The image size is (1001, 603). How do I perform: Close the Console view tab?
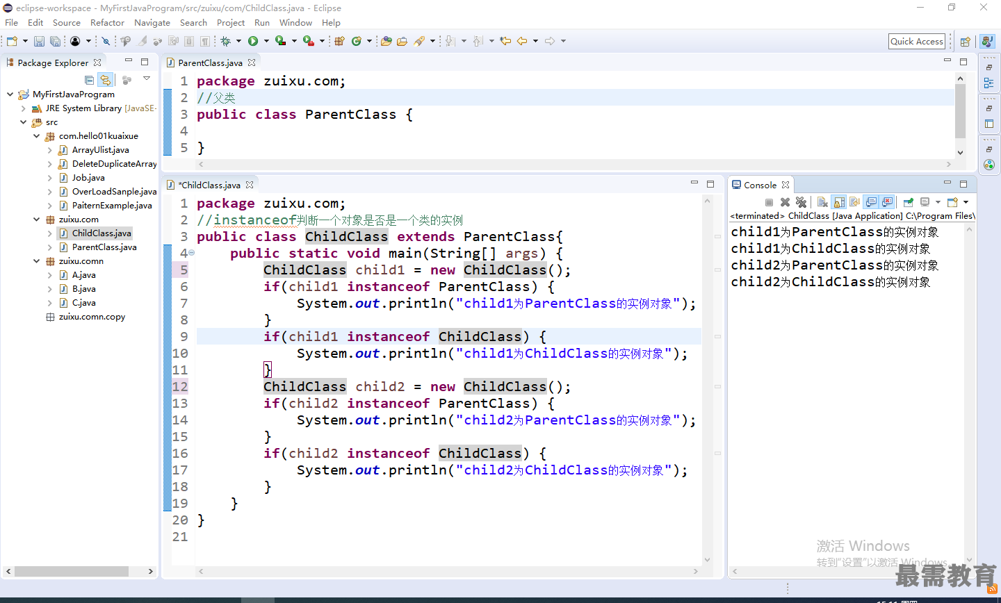[786, 185]
